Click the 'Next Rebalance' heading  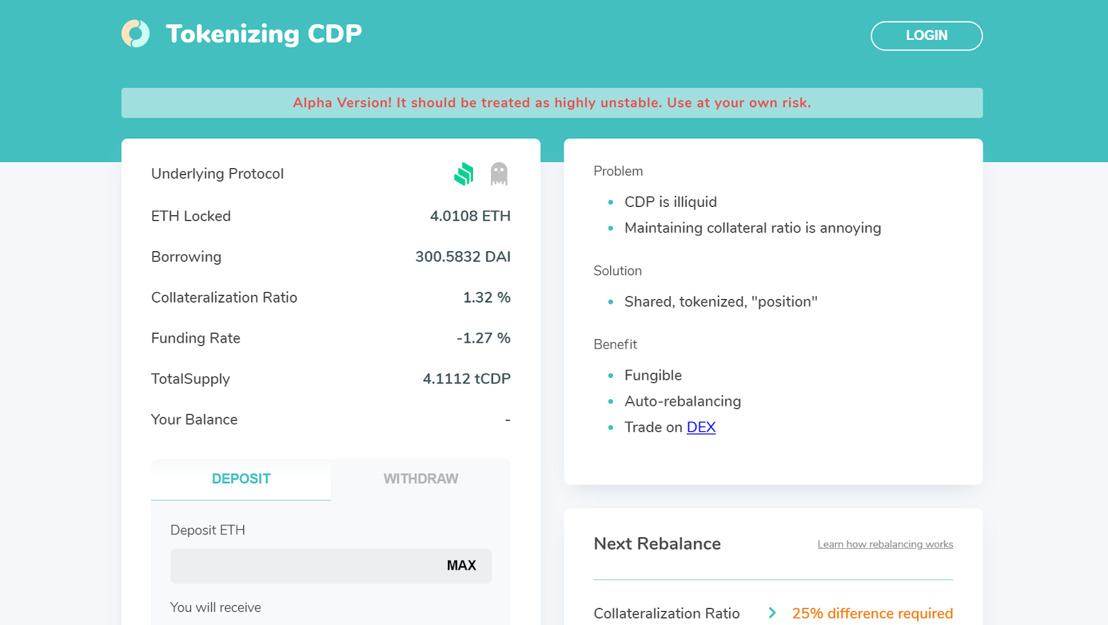coord(657,544)
